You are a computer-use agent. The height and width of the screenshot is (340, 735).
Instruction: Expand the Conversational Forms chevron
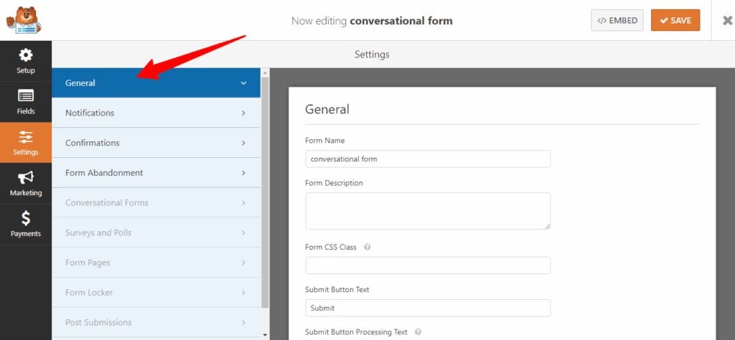click(x=243, y=203)
